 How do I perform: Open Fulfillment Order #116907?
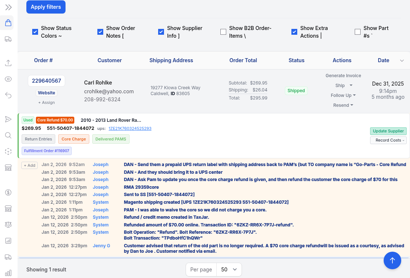coord(46,151)
